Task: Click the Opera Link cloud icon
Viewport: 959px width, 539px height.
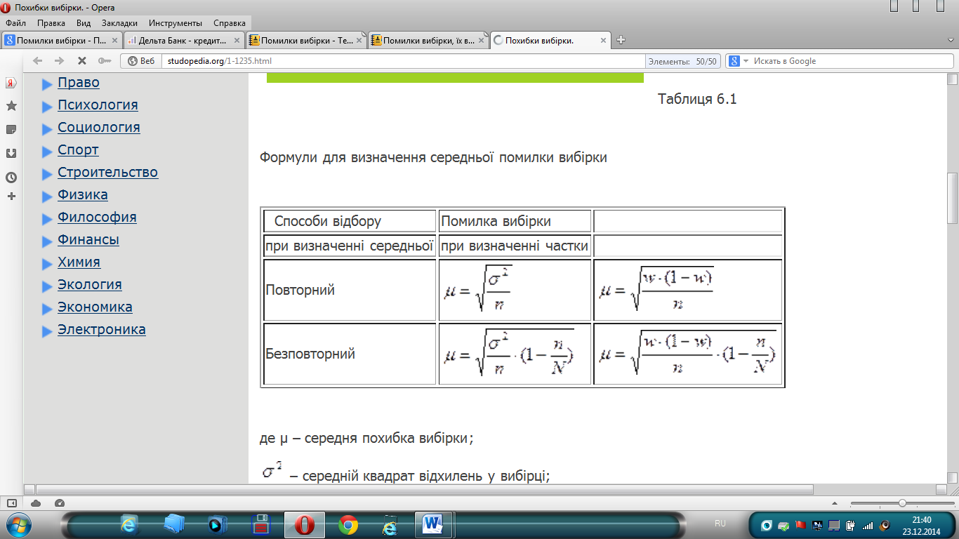Action: [x=36, y=503]
